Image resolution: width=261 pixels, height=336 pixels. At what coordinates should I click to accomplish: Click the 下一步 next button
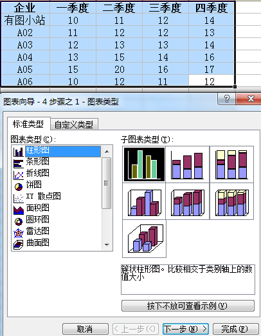pos(186,329)
